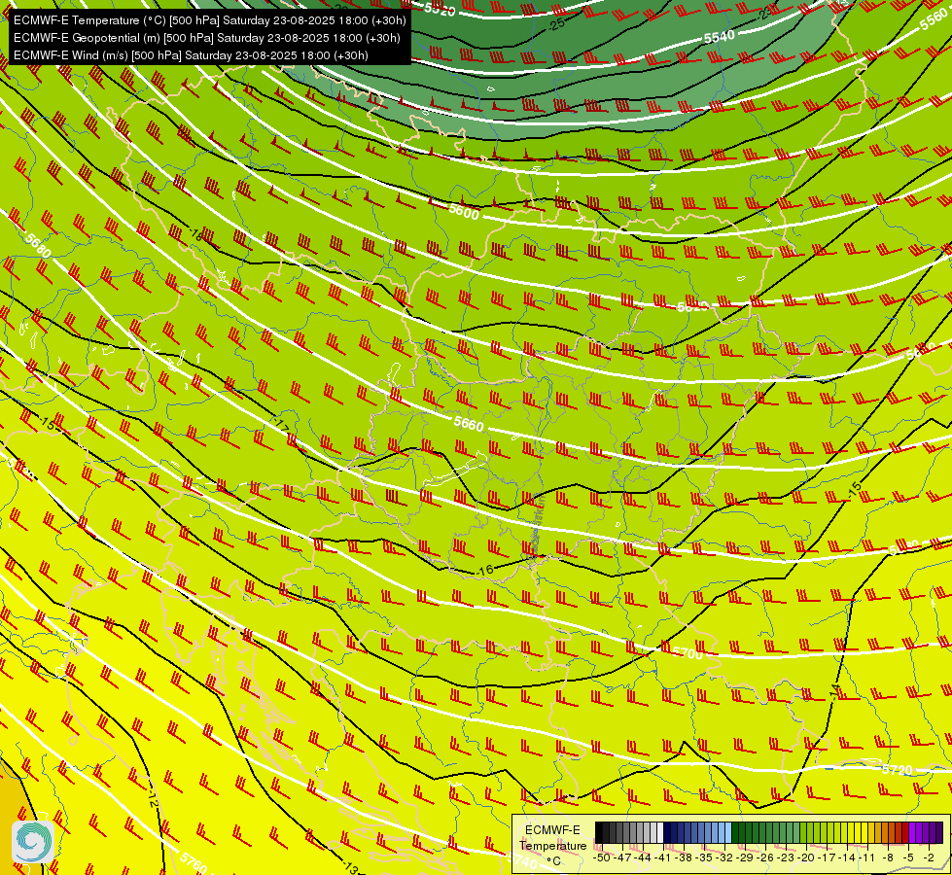
Task: Select the ECMWF-E Temperature (°C) header line
Action: [209, 20]
